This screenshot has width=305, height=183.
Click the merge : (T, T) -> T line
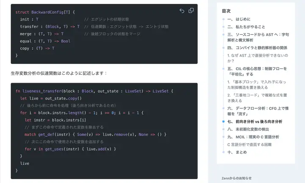coord(42,34)
